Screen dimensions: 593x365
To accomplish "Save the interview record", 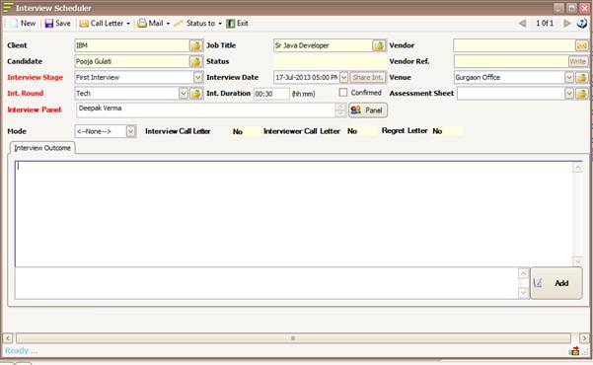I will click(57, 24).
